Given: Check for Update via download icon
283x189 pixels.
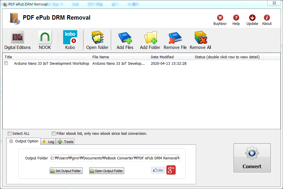Looking at the screenshot, I should (x=252, y=20).
